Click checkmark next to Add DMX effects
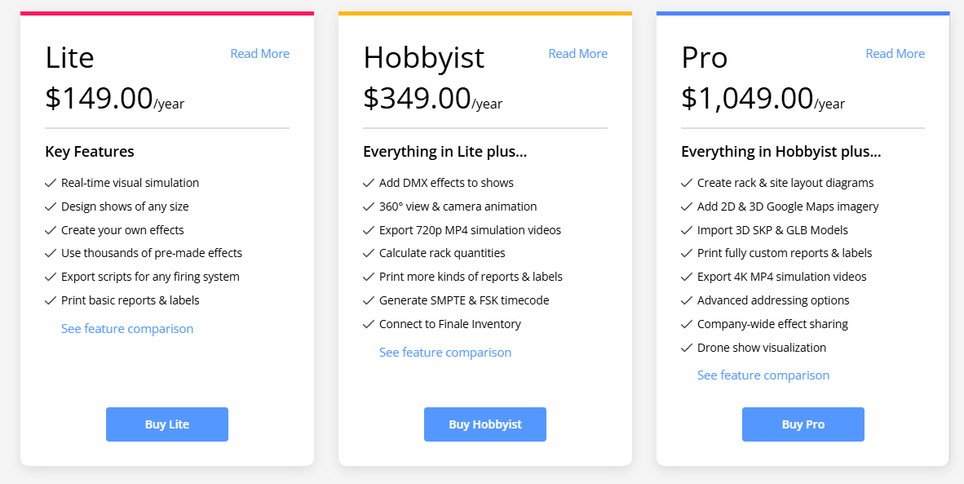Image resolution: width=964 pixels, height=484 pixels. 369,184
